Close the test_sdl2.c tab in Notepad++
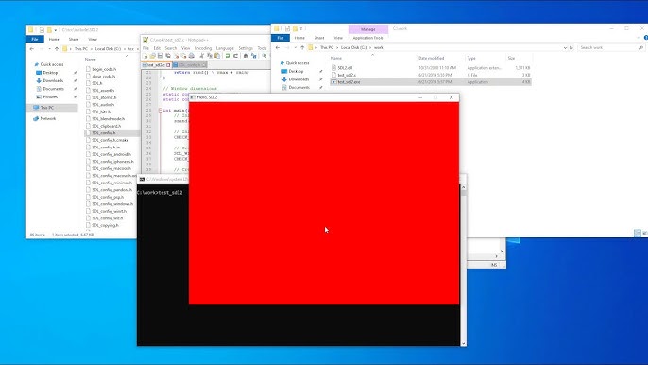The width and height of the screenshot is (648, 365). 168,65
